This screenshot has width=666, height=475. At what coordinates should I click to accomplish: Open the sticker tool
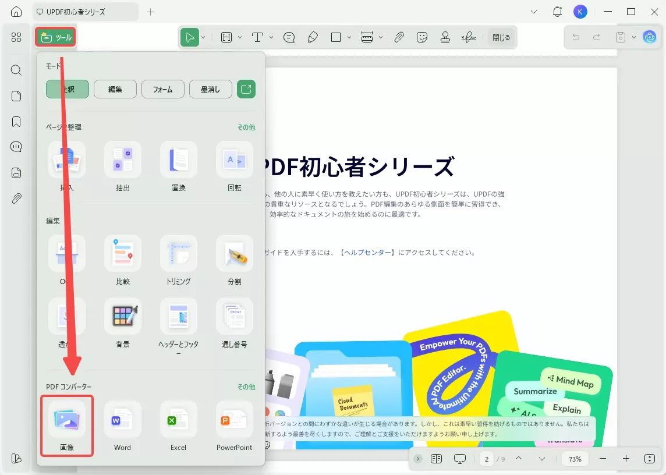pos(421,37)
